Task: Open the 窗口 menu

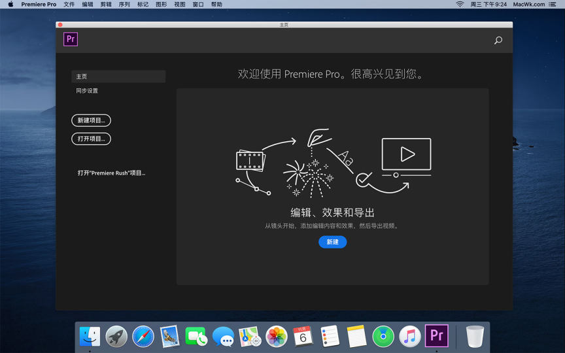Action: 198,4
